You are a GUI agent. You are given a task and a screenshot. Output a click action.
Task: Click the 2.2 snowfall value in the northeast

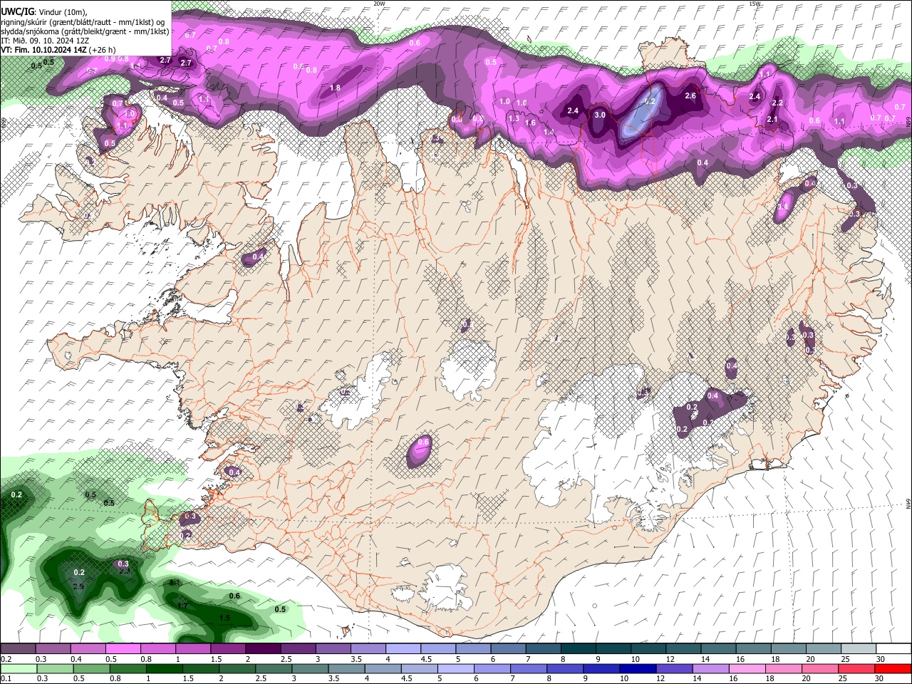click(x=777, y=103)
